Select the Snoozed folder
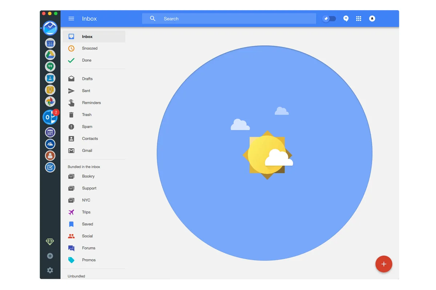The image size is (436, 290). [90, 49]
